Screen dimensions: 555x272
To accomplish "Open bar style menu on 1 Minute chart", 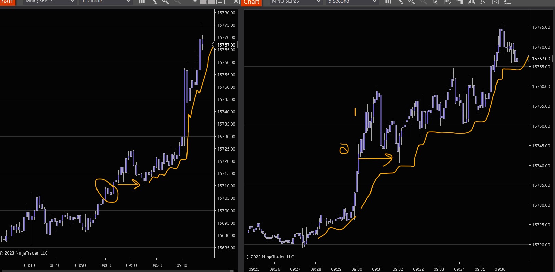I will (x=142, y=2).
